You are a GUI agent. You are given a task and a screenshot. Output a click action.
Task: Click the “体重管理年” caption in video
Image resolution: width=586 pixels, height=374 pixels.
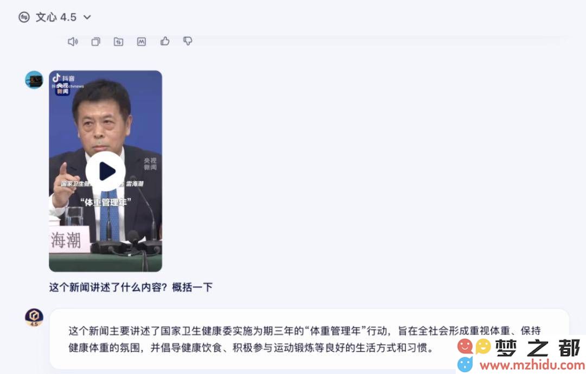tap(106, 202)
